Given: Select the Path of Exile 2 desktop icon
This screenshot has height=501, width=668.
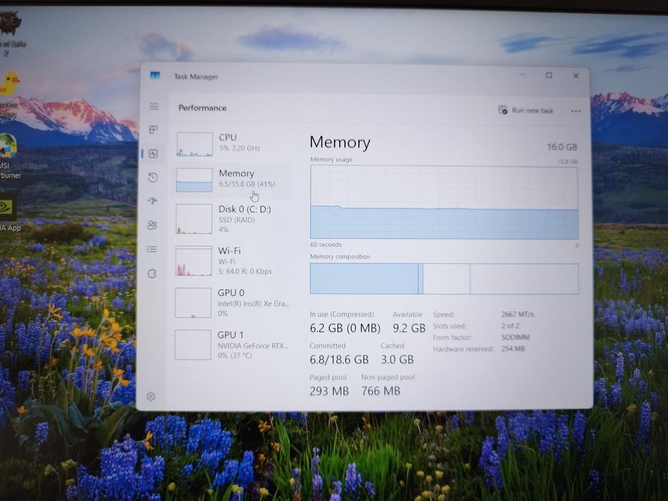Looking at the screenshot, I should tap(10, 34).
